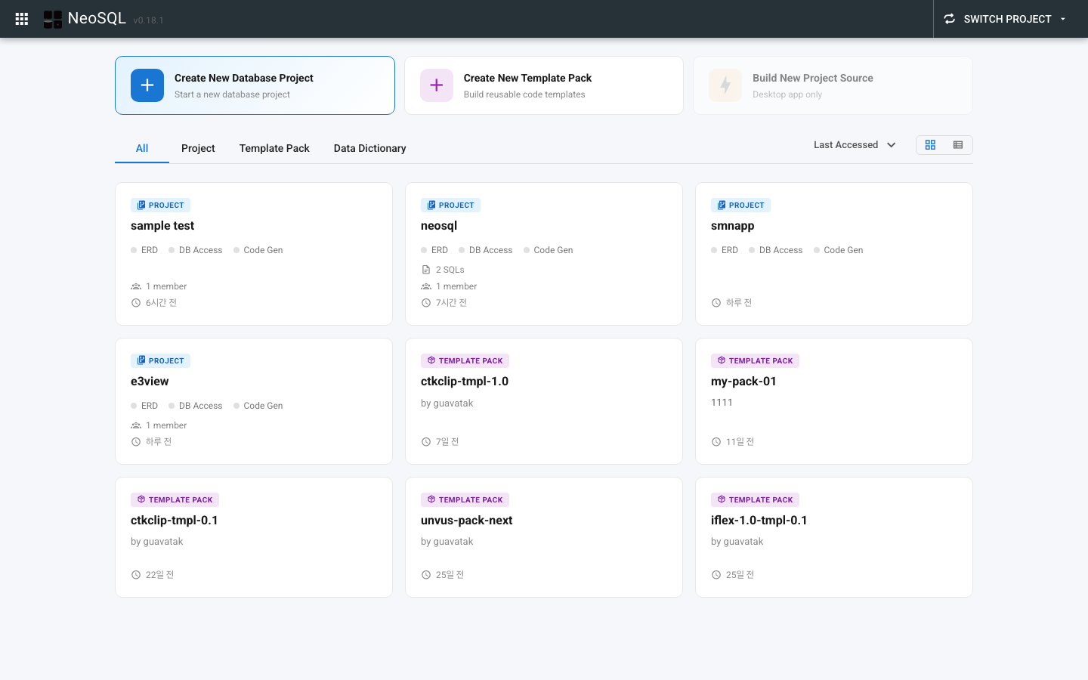This screenshot has width=1088, height=680.
Task: Open the Last Accessed sort dropdown
Action: (x=854, y=144)
